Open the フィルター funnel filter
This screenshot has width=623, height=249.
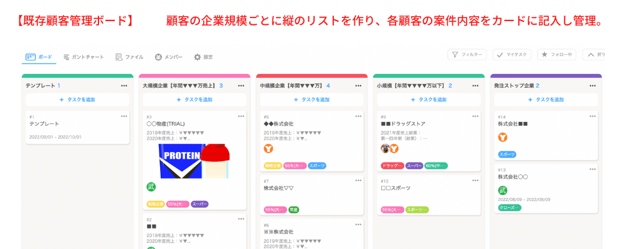click(x=467, y=55)
